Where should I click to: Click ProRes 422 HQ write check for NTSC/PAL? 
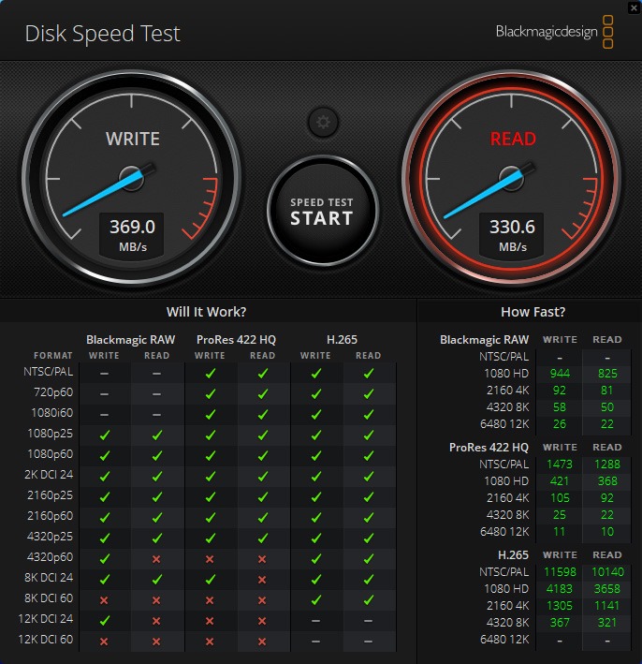(x=211, y=374)
